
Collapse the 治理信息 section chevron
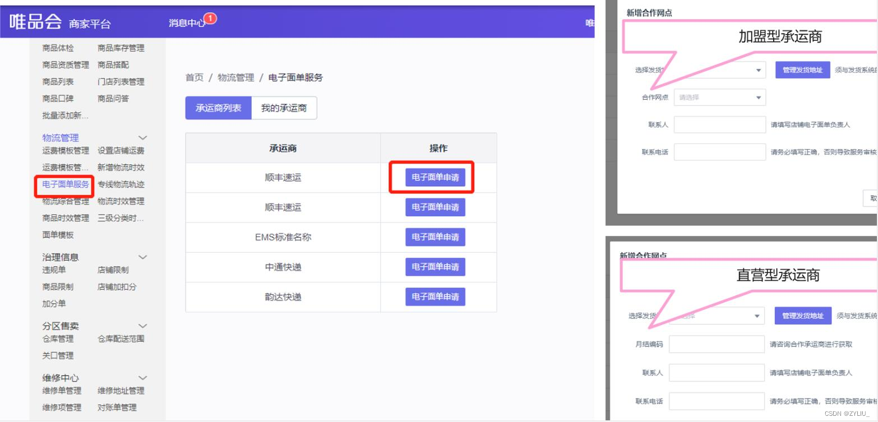[143, 257]
